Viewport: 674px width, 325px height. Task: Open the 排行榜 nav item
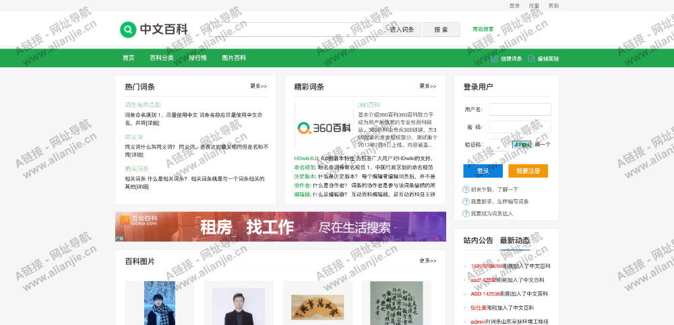coord(197,58)
